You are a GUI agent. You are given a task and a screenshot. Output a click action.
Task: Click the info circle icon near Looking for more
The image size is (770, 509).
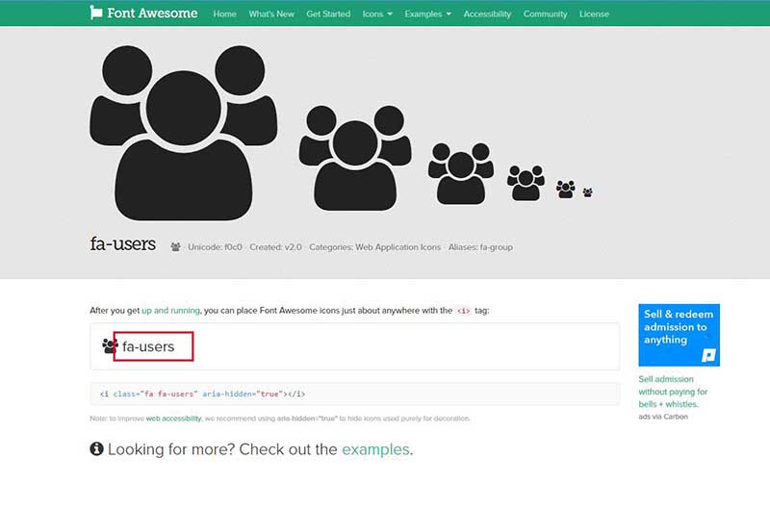tap(97, 448)
